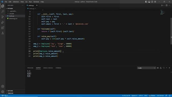Click line number 24 in gutter
This screenshot has height=97, width=172.
pos(29,51)
